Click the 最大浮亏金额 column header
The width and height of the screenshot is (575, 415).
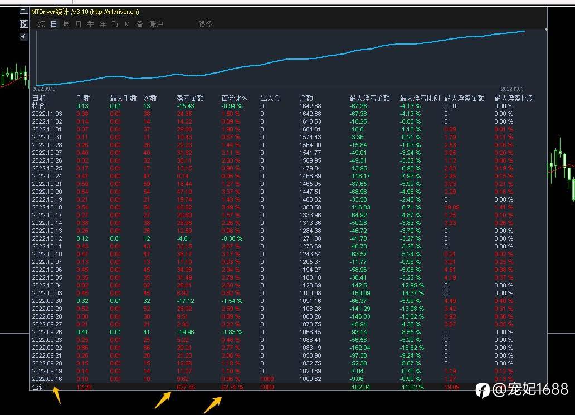(369, 98)
